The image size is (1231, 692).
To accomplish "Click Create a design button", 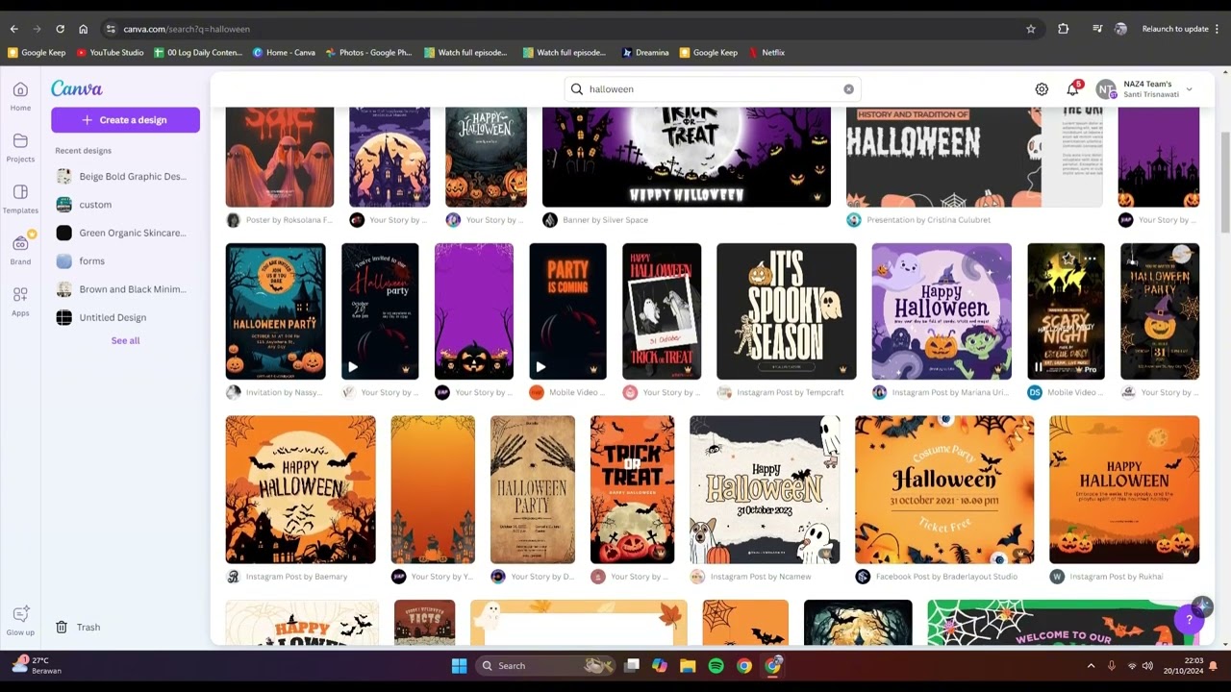I will click(125, 120).
